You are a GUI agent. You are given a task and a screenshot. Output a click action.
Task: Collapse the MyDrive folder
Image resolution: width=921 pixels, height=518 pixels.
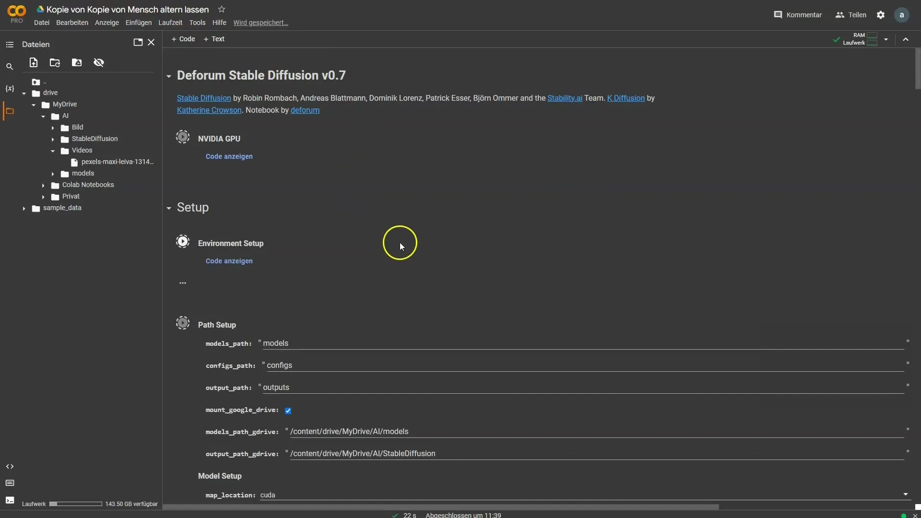coord(34,105)
